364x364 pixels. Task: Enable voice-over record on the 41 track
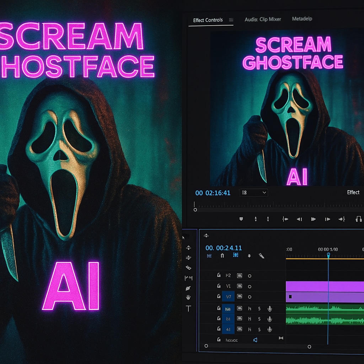click(x=269, y=329)
